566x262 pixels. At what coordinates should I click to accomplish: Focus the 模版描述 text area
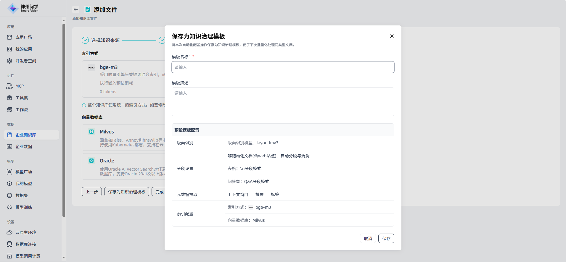283,101
